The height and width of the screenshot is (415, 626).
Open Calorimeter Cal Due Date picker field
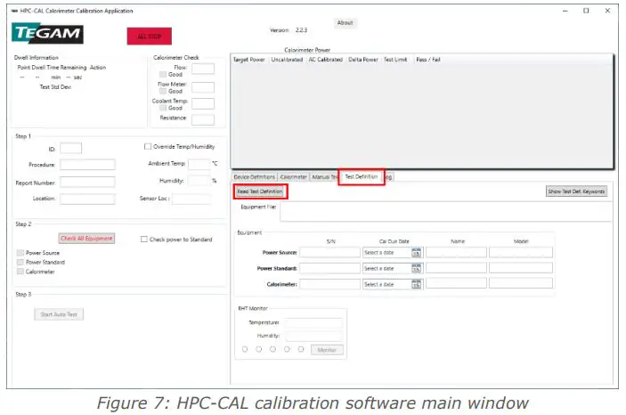tap(393, 284)
